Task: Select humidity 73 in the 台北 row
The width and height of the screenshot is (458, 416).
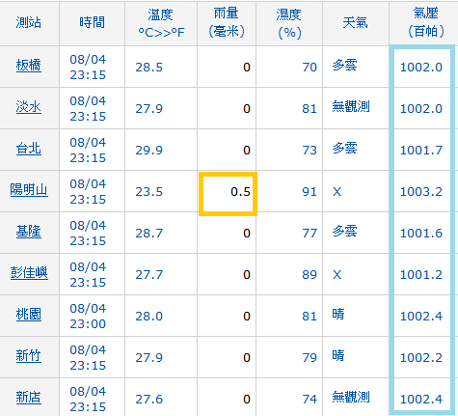Action: [310, 151]
